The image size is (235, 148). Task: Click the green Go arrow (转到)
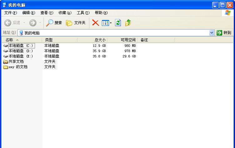219,33
